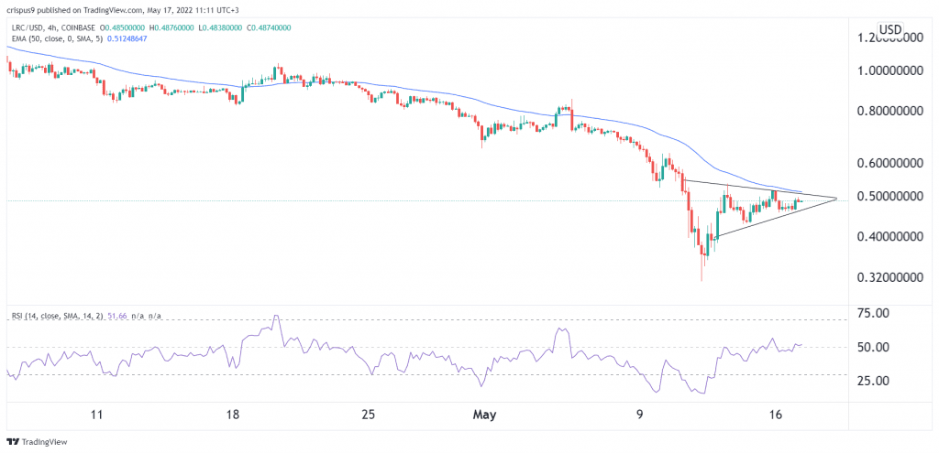Screen dimensions: 939x453
Task: Click the date label 25 on time axis
Action: (x=369, y=415)
